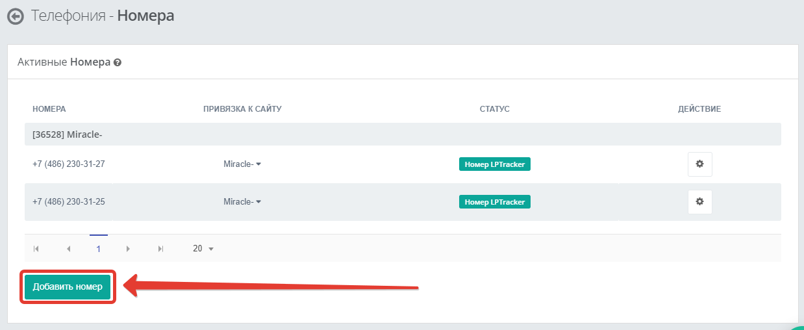Go back using the circled arrow icon
Image resolution: width=804 pixels, height=330 pixels.
pyautogui.click(x=15, y=16)
